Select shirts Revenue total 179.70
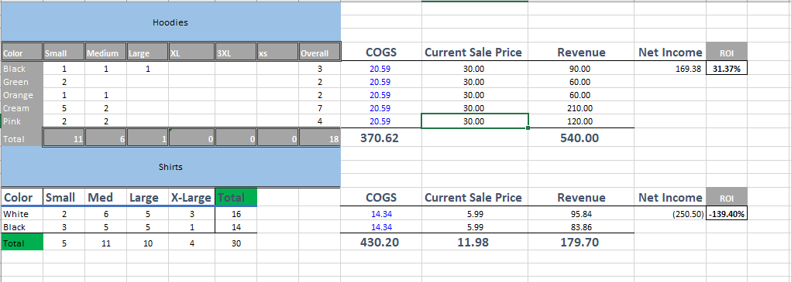This screenshot has height=282, width=791. (x=580, y=243)
